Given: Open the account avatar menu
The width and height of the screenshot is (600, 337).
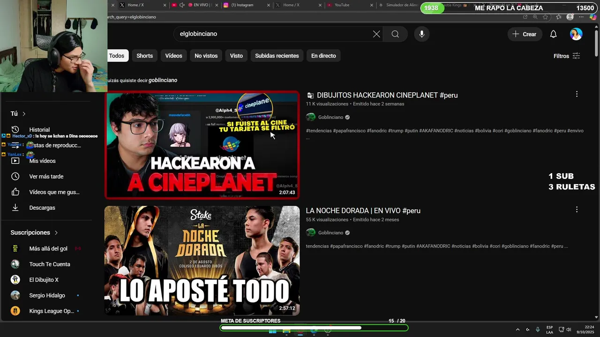Looking at the screenshot, I should [x=576, y=34].
